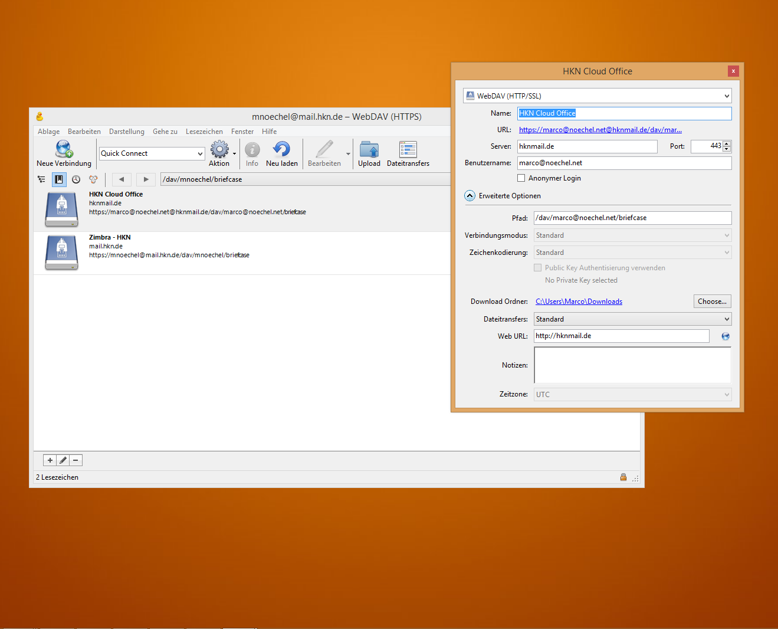Click the Neu laden refresh icon

click(281, 149)
